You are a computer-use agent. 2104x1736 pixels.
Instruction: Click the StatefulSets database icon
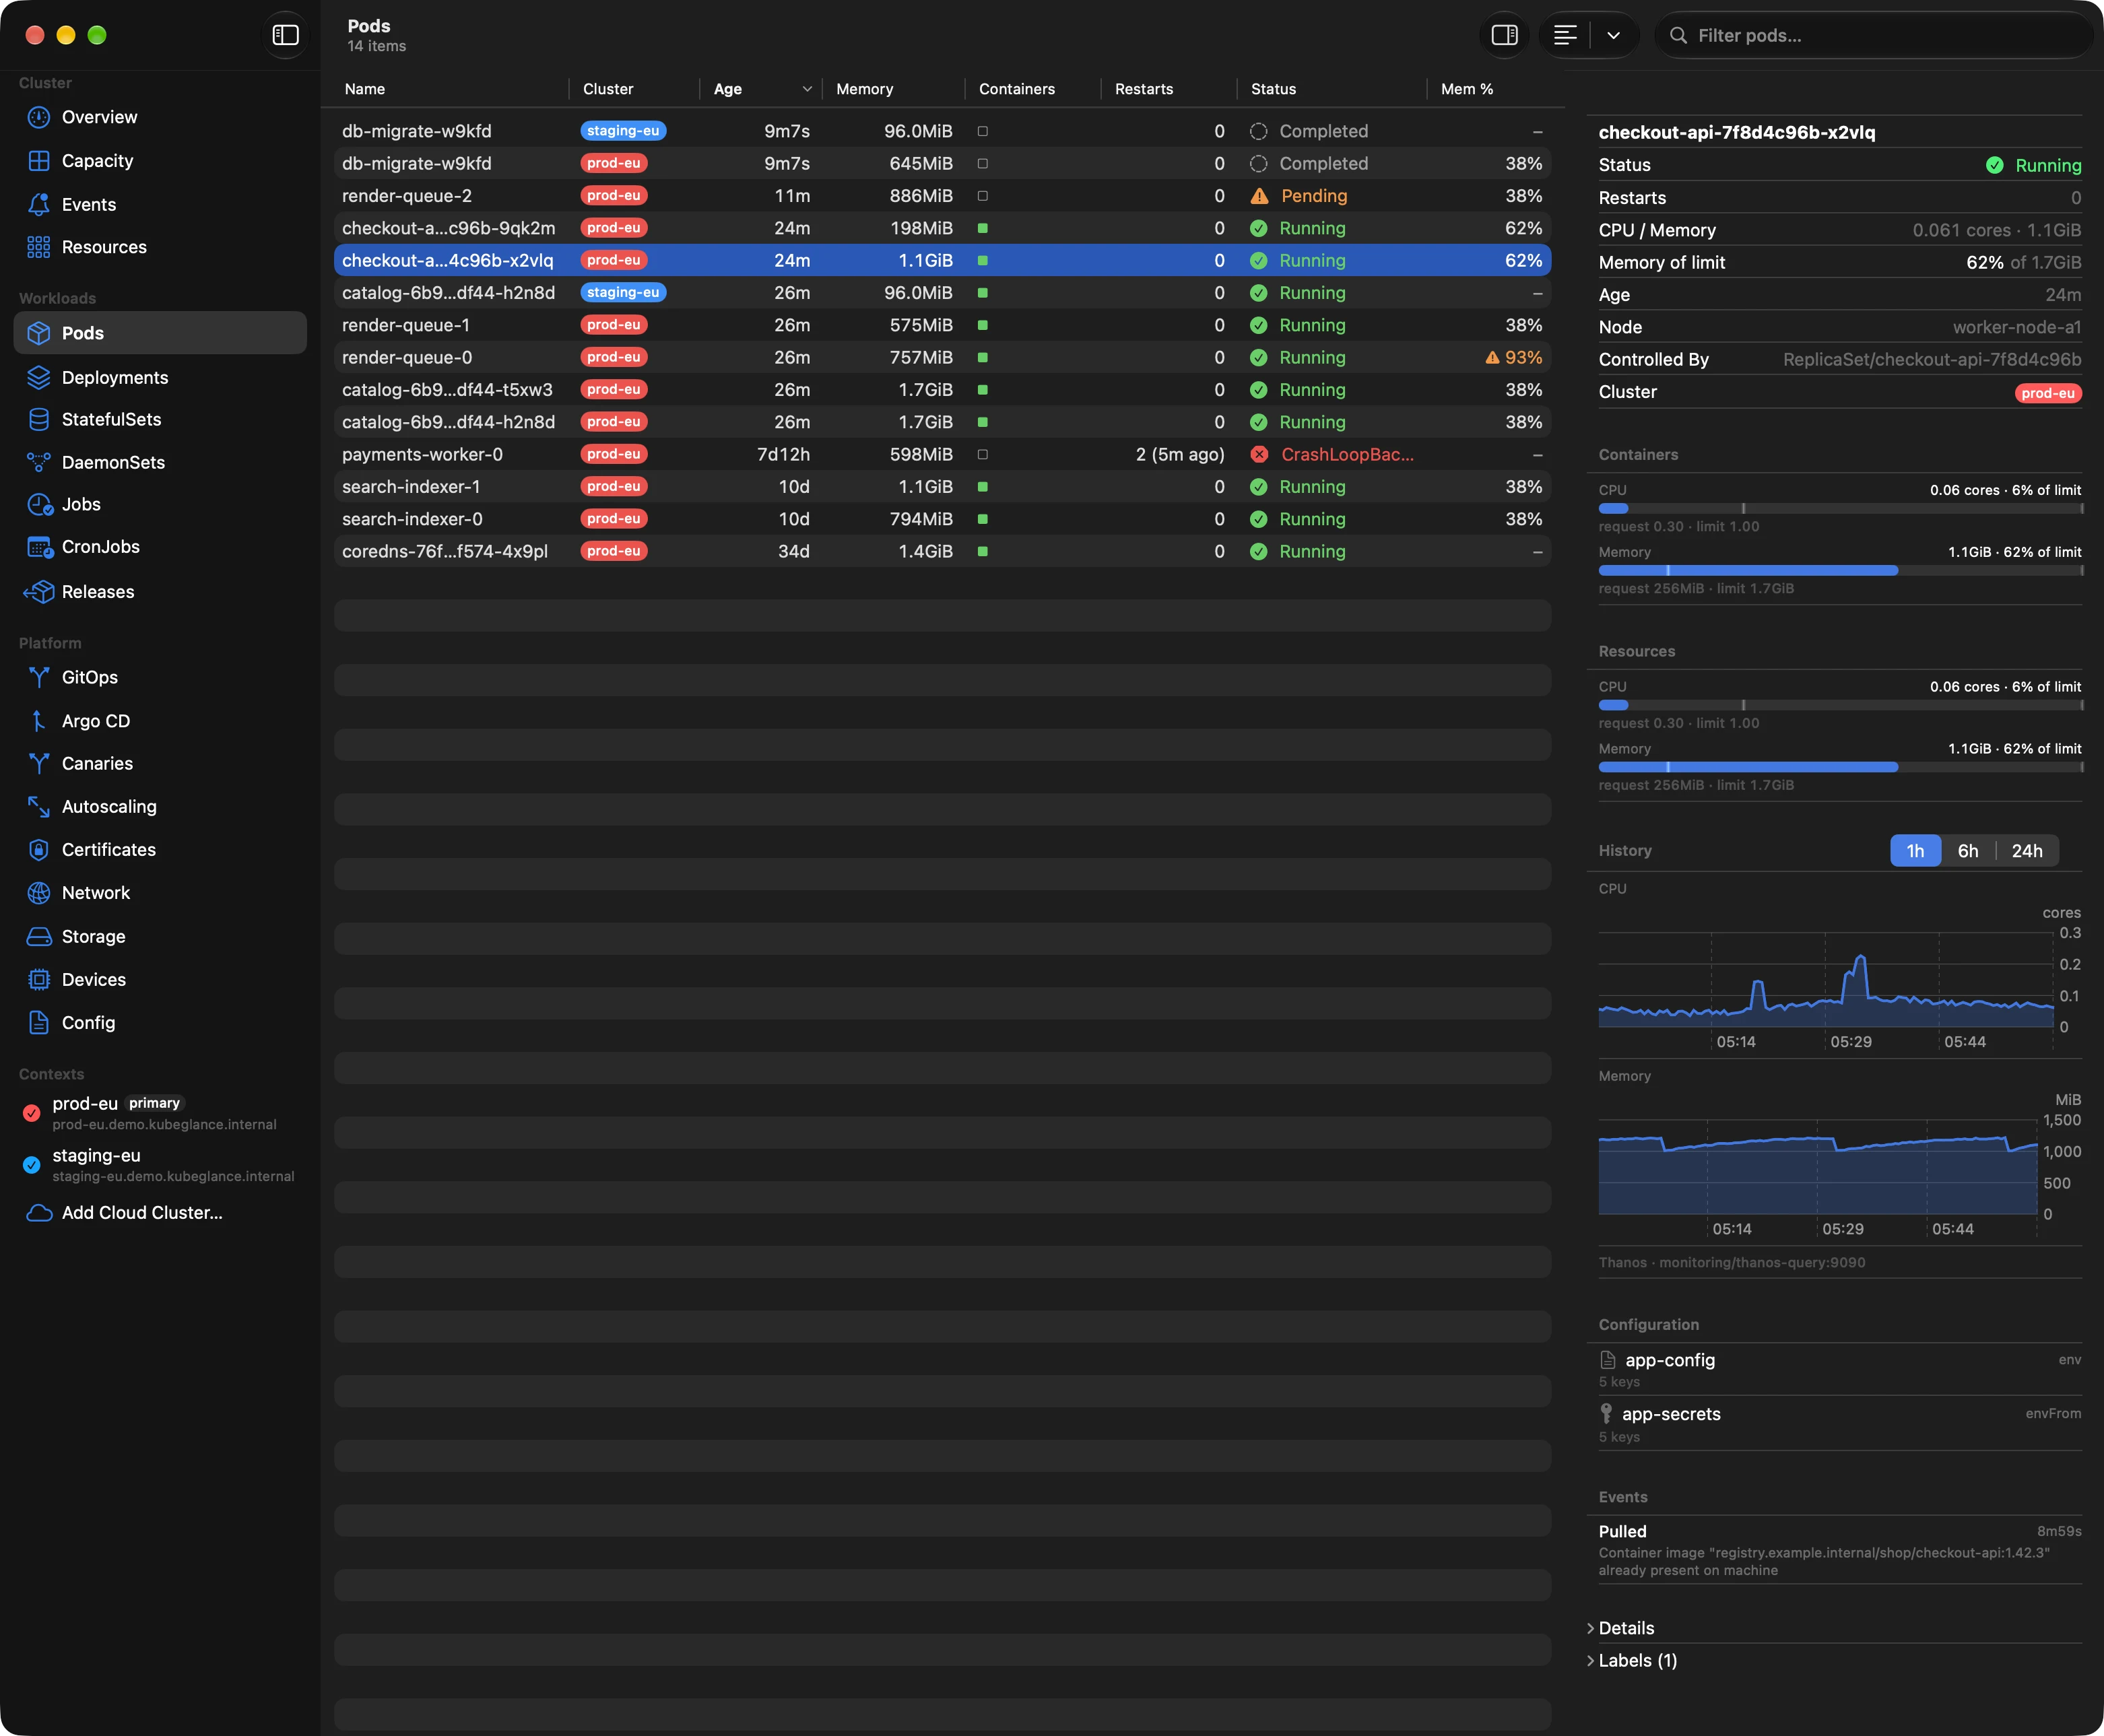(38, 419)
